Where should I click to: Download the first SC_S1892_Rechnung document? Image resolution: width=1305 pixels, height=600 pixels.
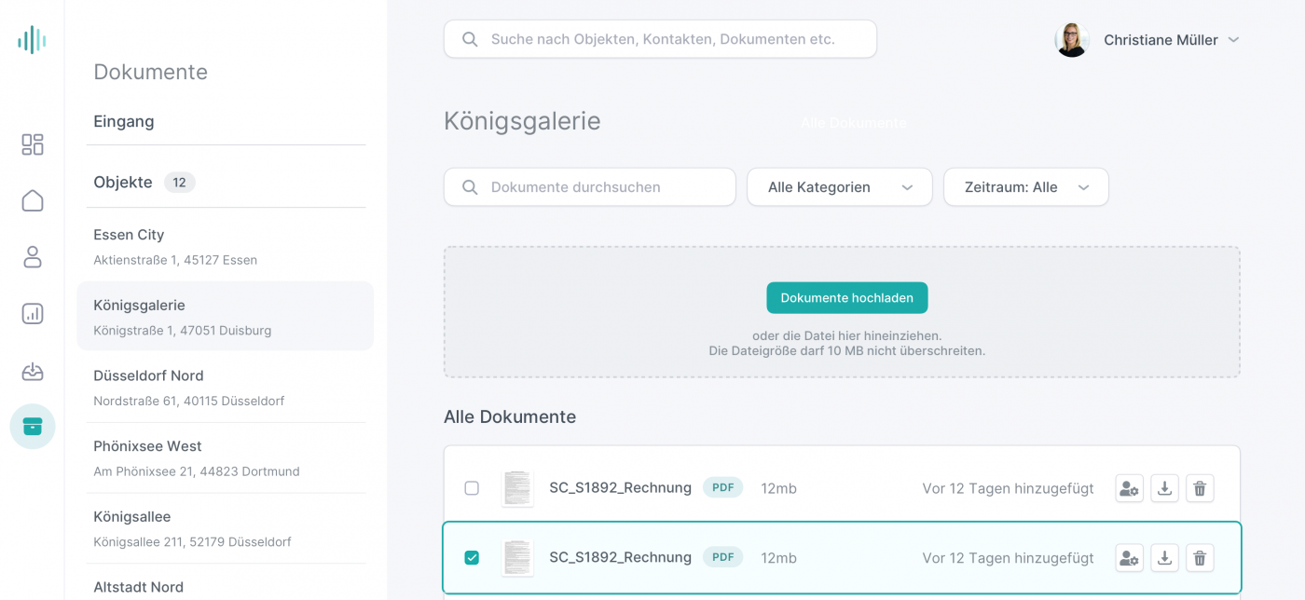[x=1164, y=488]
